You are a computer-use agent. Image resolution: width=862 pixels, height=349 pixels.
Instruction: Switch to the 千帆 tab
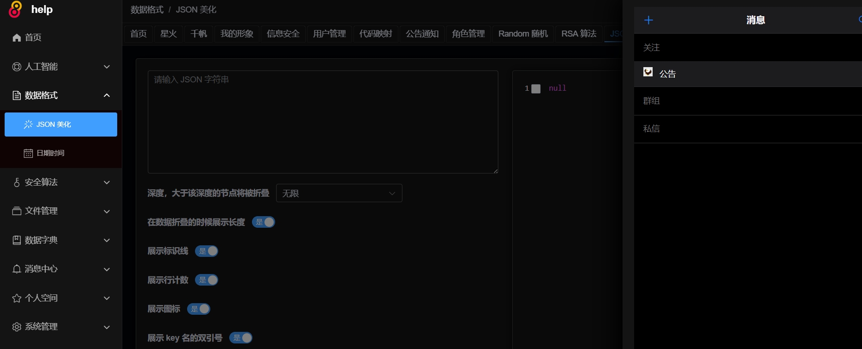pos(199,34)
